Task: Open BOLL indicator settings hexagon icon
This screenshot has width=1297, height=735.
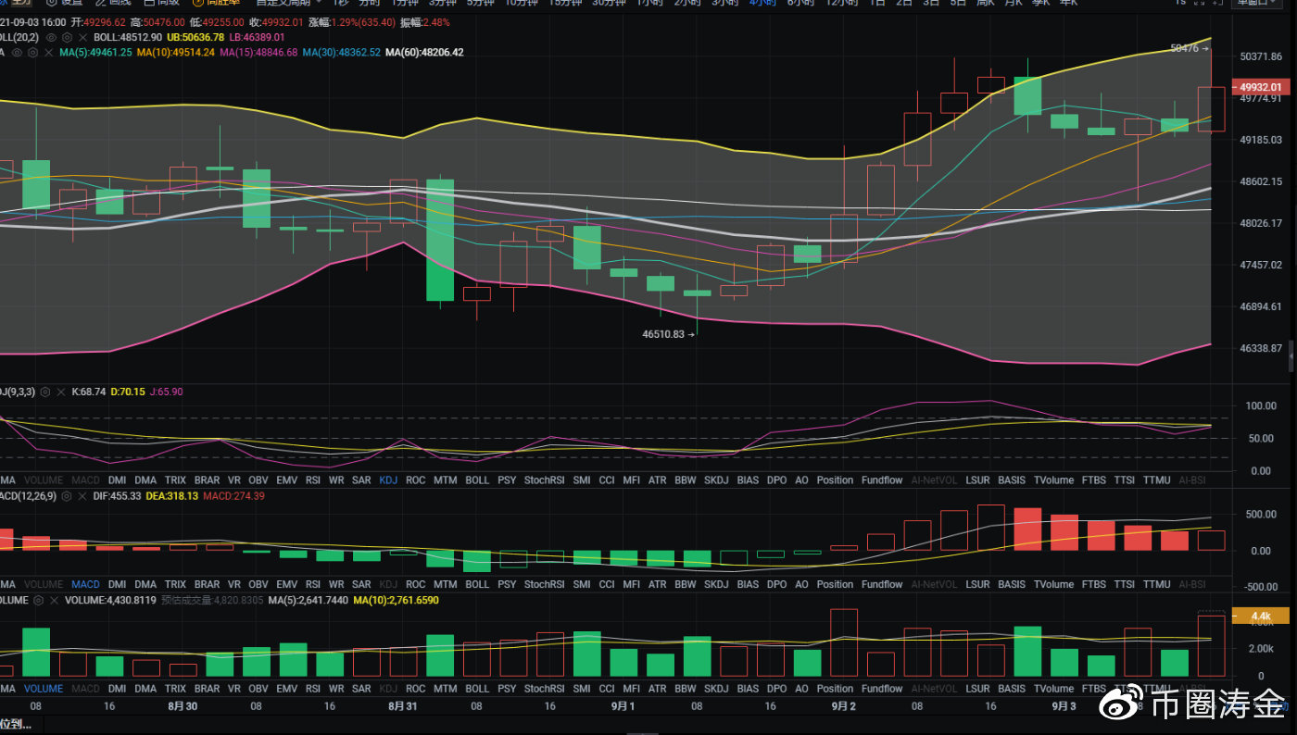Action: (66, 37)
